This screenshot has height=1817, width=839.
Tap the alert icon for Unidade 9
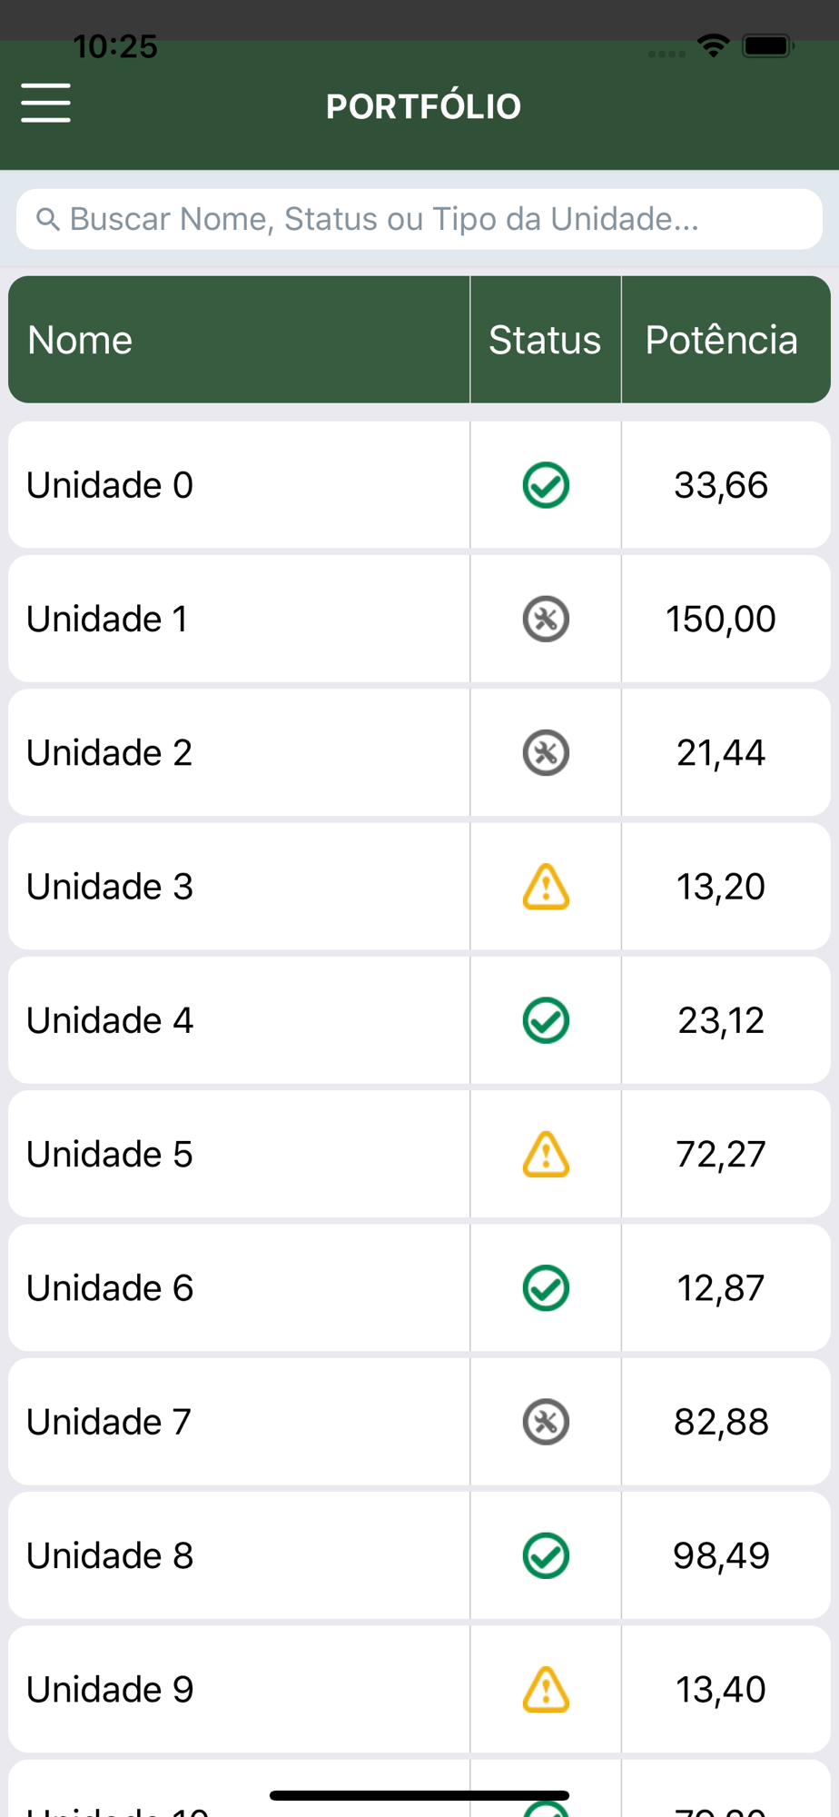(x=546, y=1689)
